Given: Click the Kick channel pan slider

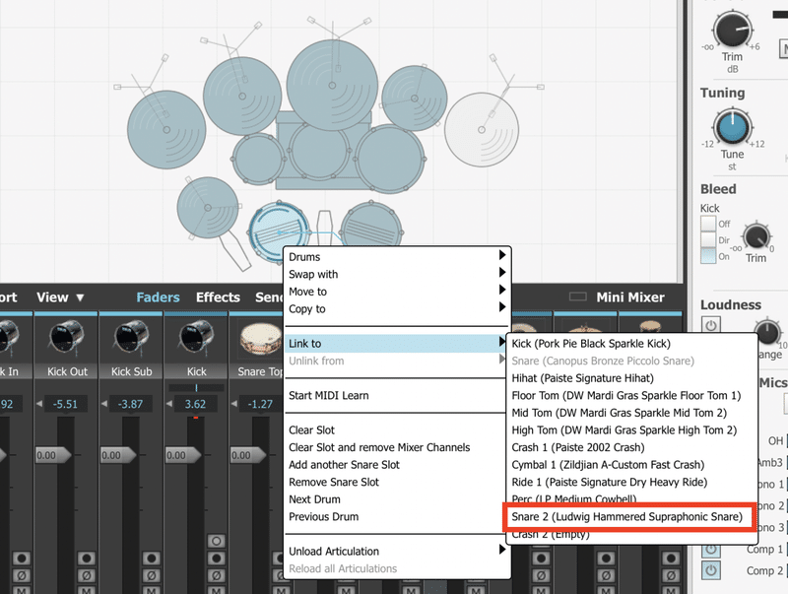Looking at the screenshot, I should click(196, 387).
